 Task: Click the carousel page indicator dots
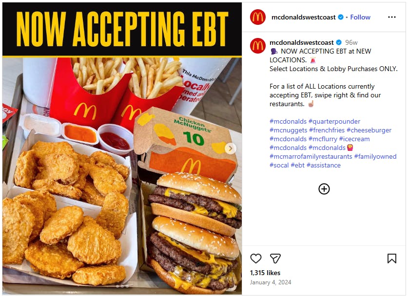pos(122,286)
